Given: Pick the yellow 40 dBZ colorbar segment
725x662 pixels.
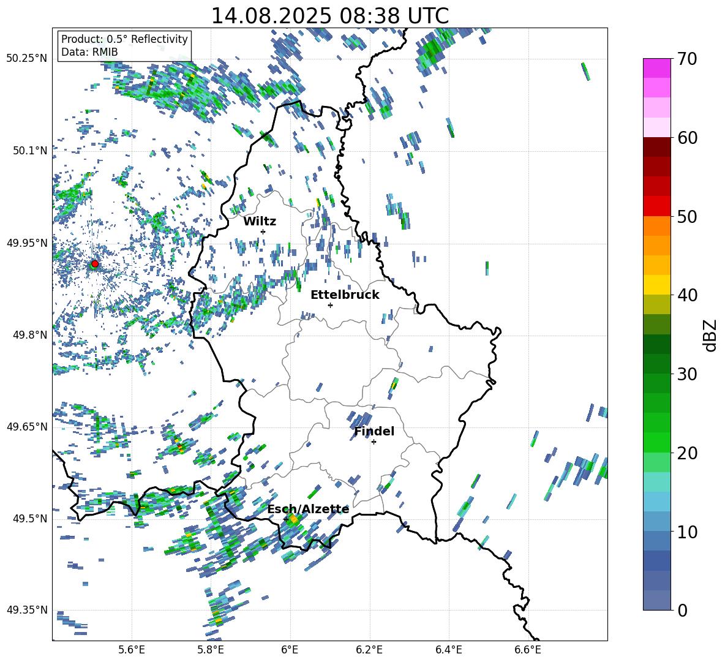Looking at the screenshot, I should point(656,285).
